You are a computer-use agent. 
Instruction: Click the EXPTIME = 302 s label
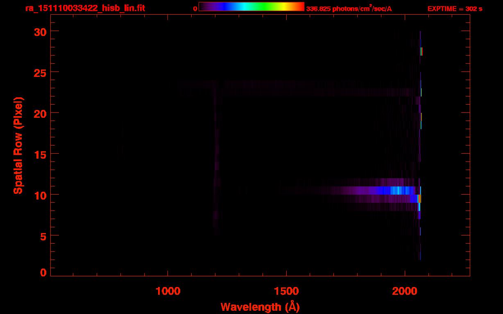pos(455,9)
